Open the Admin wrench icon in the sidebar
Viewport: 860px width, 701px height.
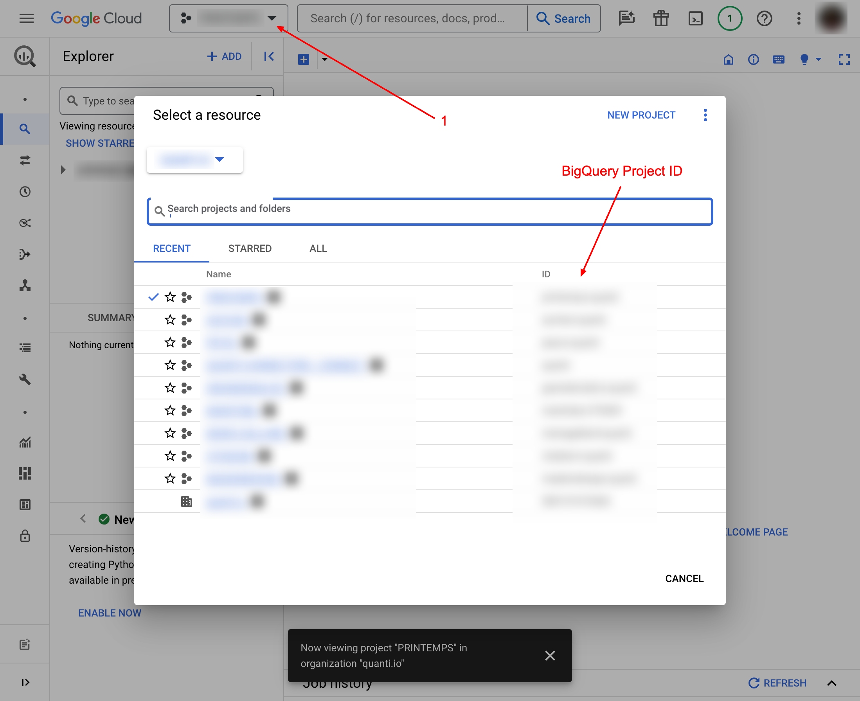(25, 379)
